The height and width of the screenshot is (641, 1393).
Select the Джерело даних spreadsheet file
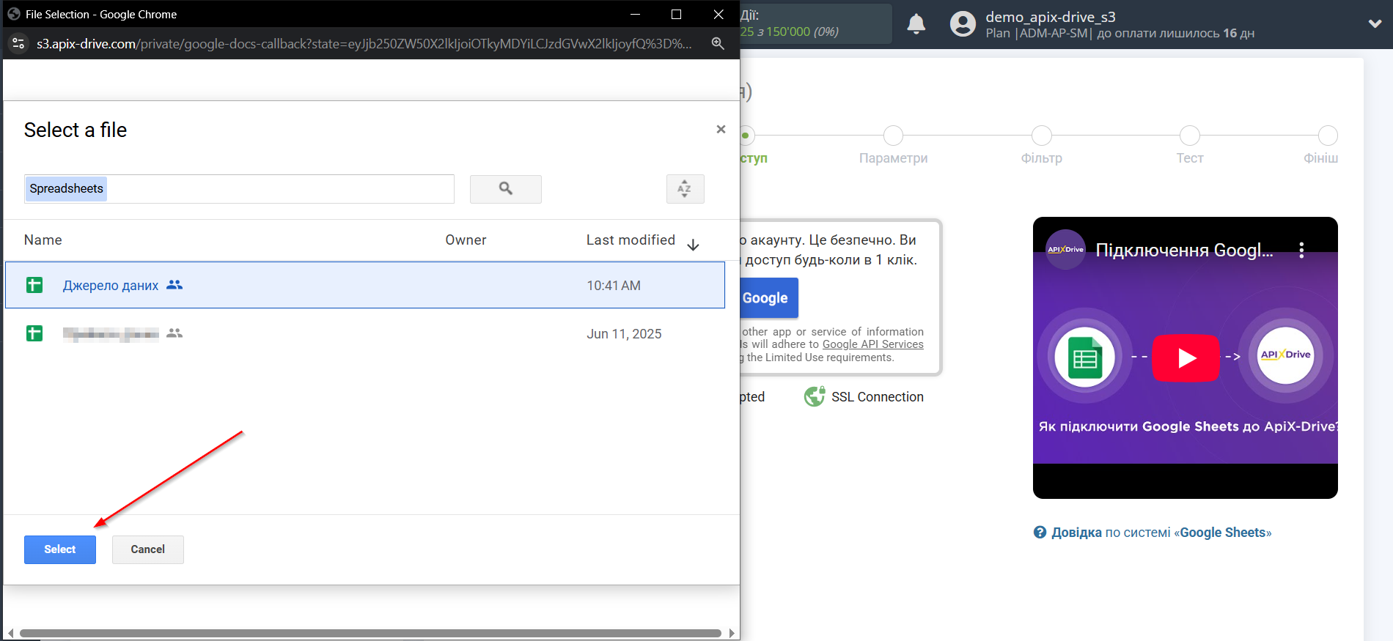coord(365,285)
